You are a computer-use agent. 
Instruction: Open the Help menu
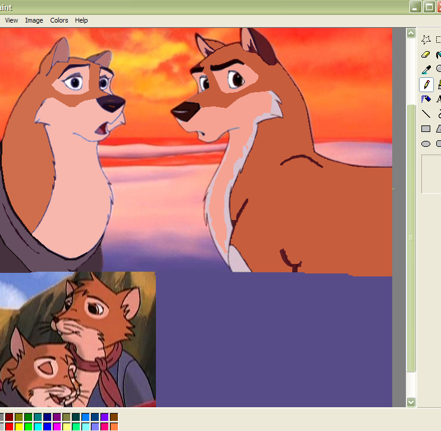coord(82,20)
